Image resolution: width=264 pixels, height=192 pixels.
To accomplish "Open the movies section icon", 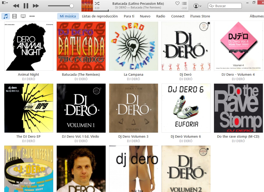I will [14, 16].
